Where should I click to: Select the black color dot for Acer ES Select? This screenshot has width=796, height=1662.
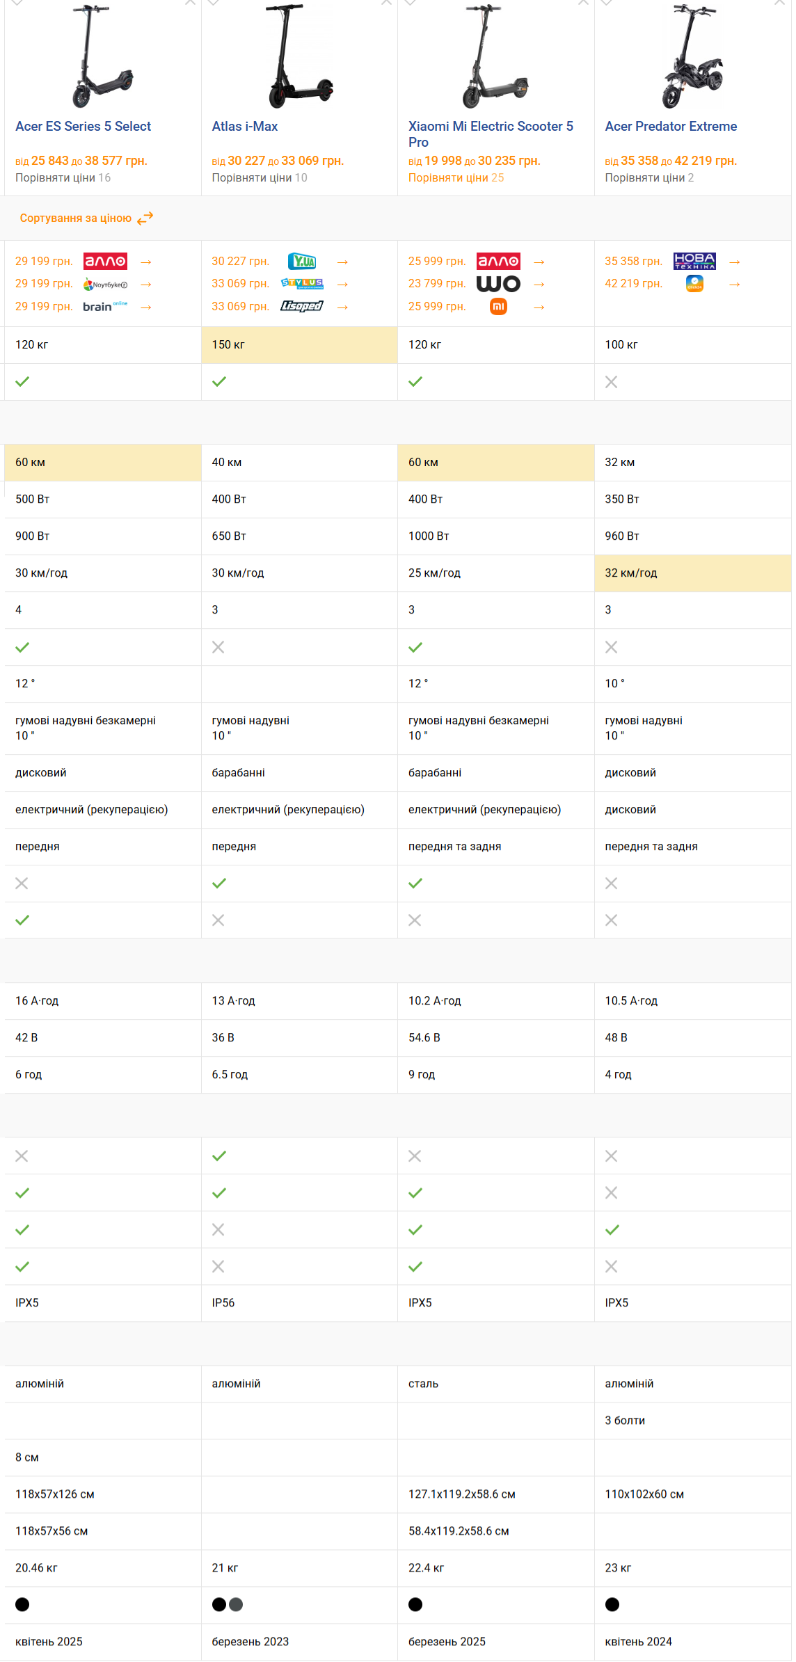click(22, 1605)
